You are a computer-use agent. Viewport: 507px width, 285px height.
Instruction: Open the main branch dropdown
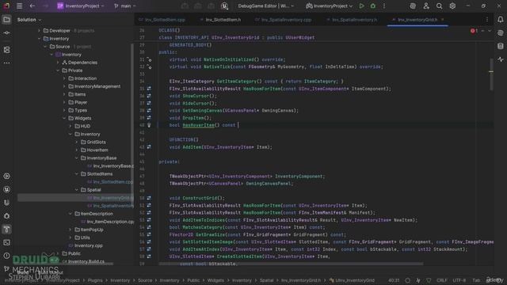[125, 6]
